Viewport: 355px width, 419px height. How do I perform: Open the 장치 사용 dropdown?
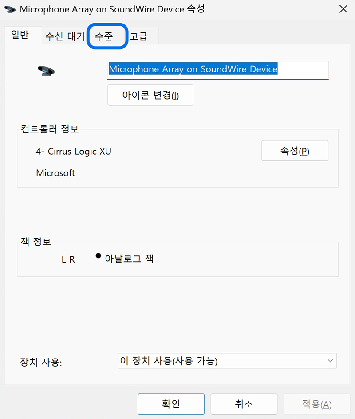pyautogui.click(x=330, y=361)
